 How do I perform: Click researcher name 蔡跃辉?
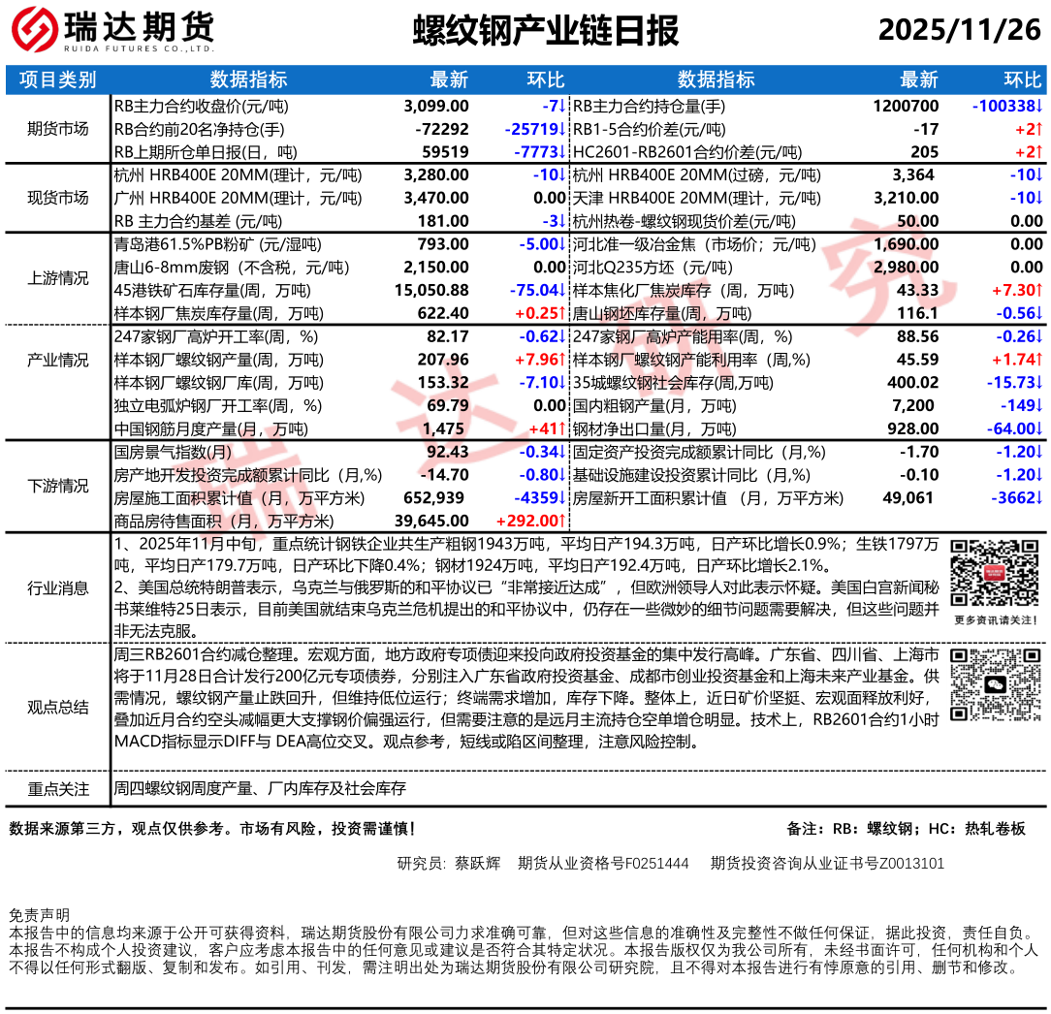point(477,863)
